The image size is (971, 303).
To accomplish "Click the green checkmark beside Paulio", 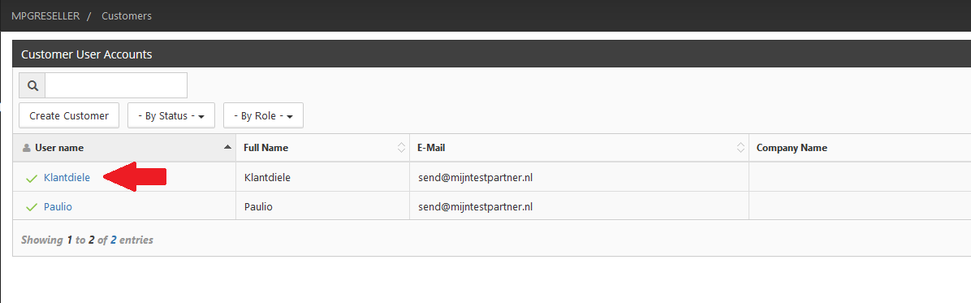I will (32, 208).
